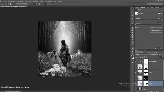Viewport: 164px width, 92px height.
Task: Select the Move tool
Action: coord(133,9)
